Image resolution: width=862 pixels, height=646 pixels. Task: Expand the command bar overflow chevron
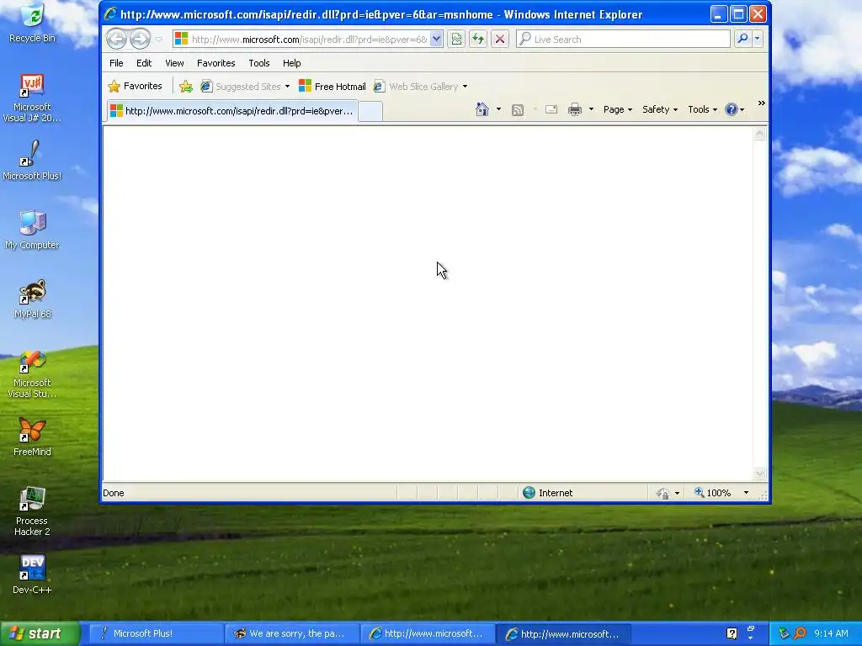tap(761, 103)
